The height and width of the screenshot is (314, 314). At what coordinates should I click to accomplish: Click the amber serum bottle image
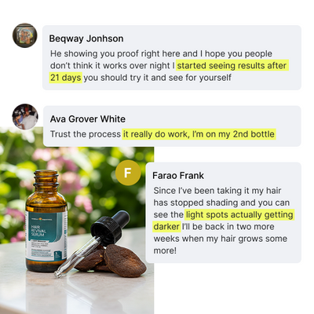pyautogui.click(x=46, y=221)
